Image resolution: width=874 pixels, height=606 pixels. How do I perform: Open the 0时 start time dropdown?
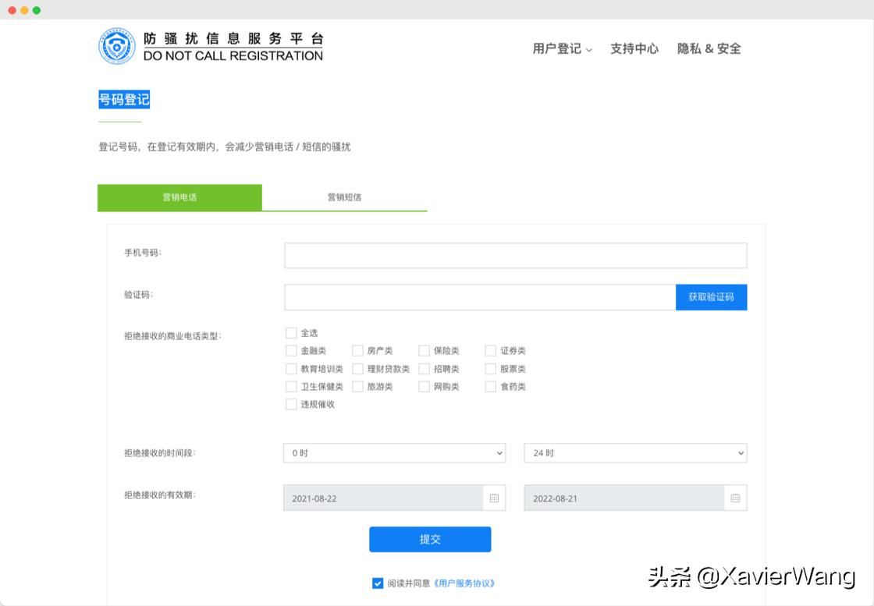[394, 452]
